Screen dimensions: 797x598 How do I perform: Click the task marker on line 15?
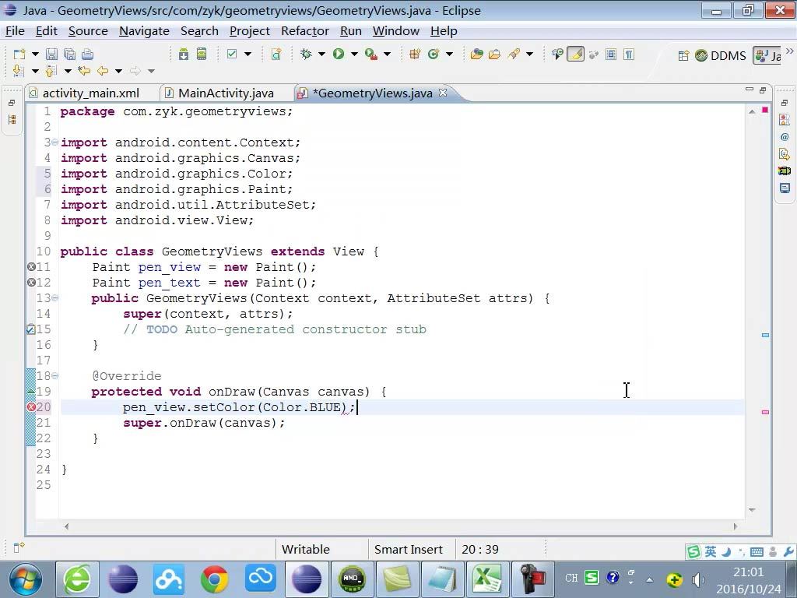31,329
